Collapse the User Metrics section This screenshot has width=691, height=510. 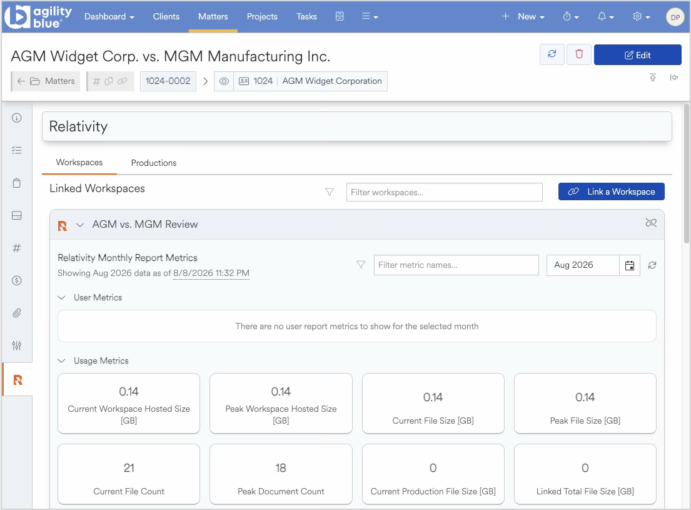point(62,298)
